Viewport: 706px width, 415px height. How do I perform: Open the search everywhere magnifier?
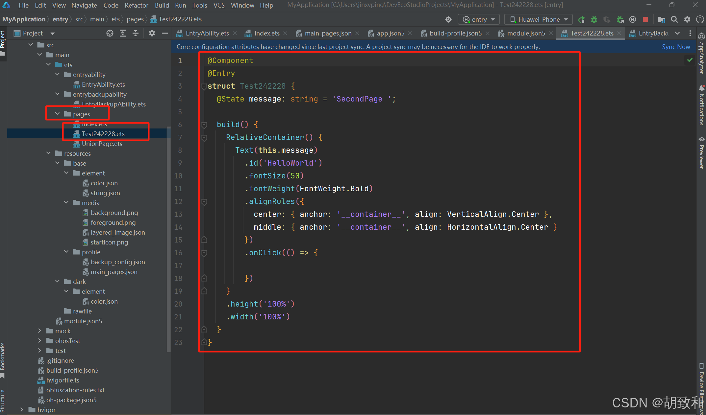tap(674, 20)
